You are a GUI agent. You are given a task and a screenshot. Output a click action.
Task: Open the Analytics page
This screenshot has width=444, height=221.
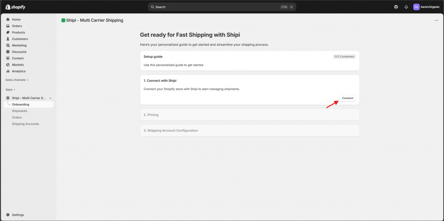click(x=19, y=71)
